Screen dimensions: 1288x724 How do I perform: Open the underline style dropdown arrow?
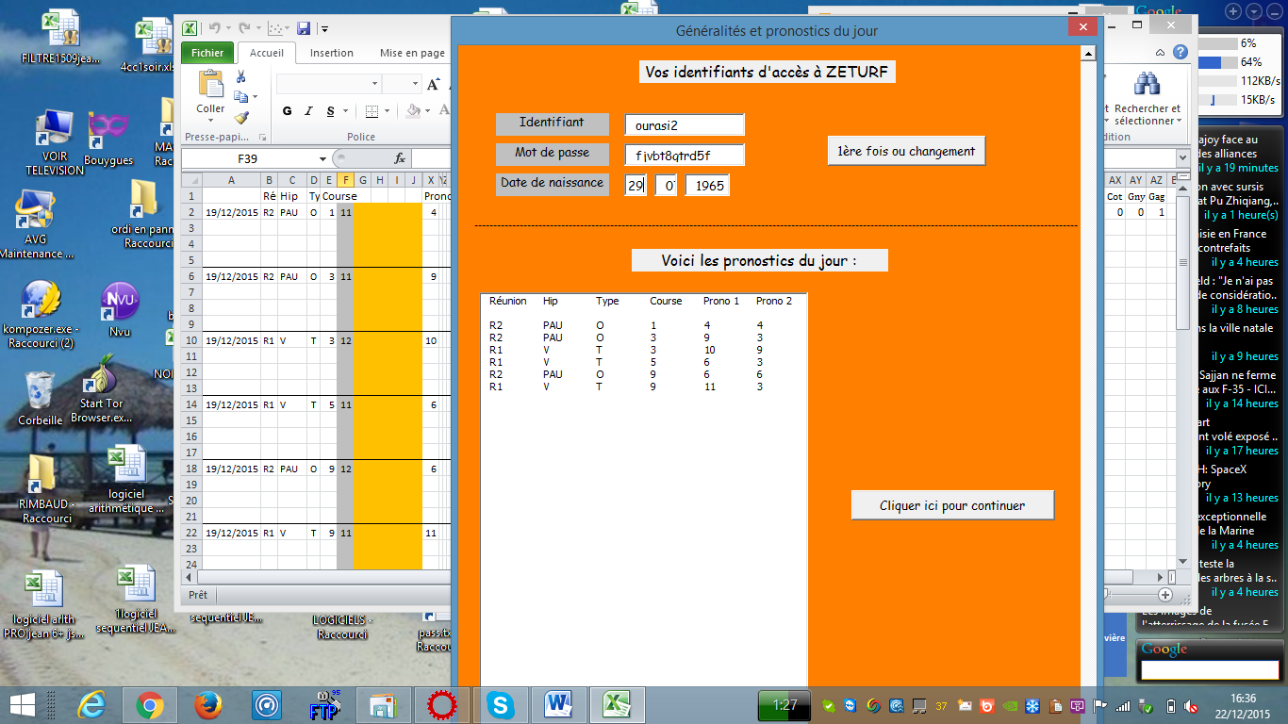tap(344, 111)
